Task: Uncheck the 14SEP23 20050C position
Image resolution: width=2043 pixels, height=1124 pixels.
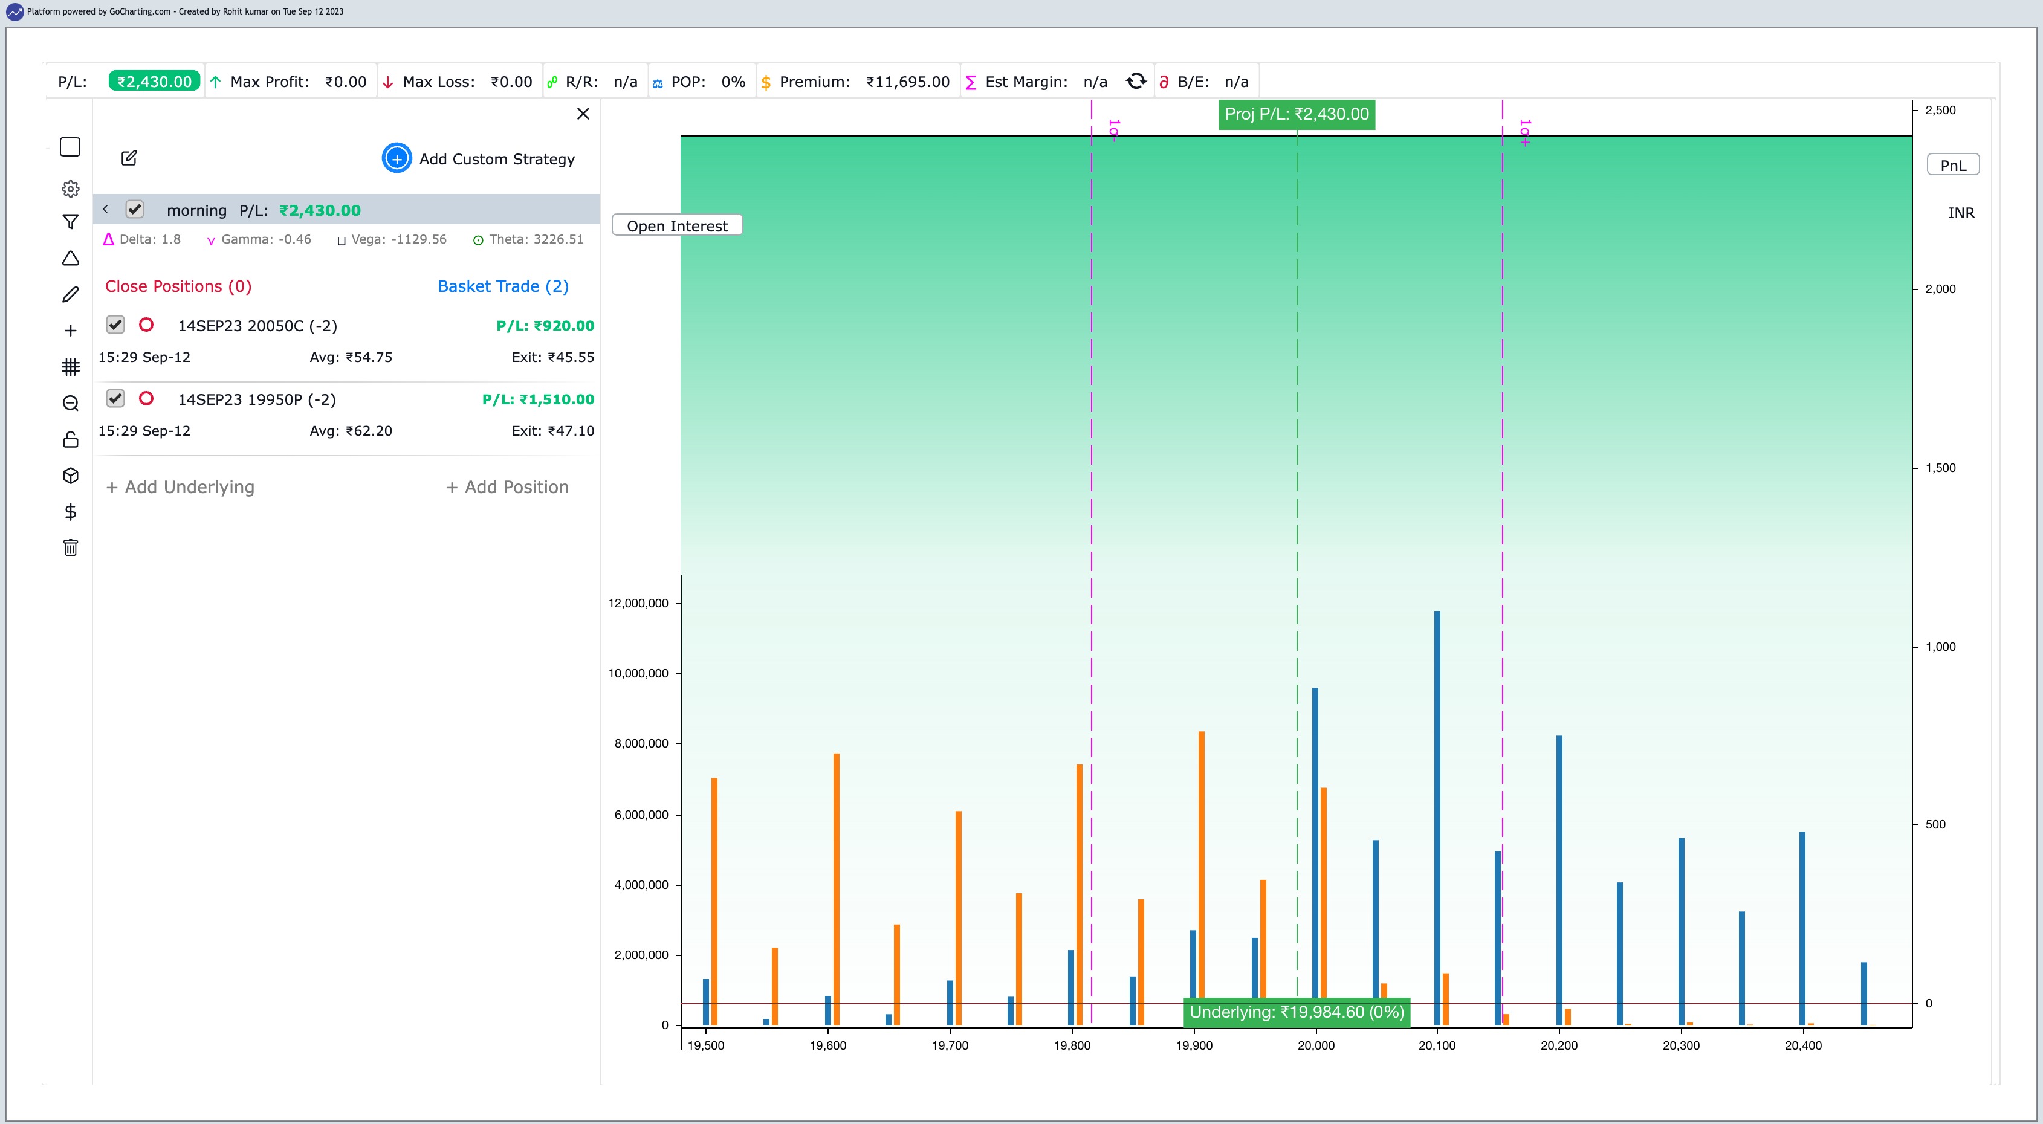Action: 116,324
